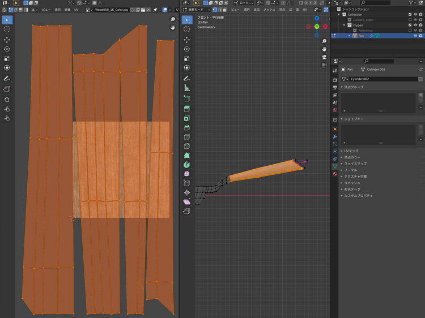The height and width of the screenshot is (318, 425).
Task: Select the Move tool in 3D viewport toolbar
Action: (x=187, y=39)
